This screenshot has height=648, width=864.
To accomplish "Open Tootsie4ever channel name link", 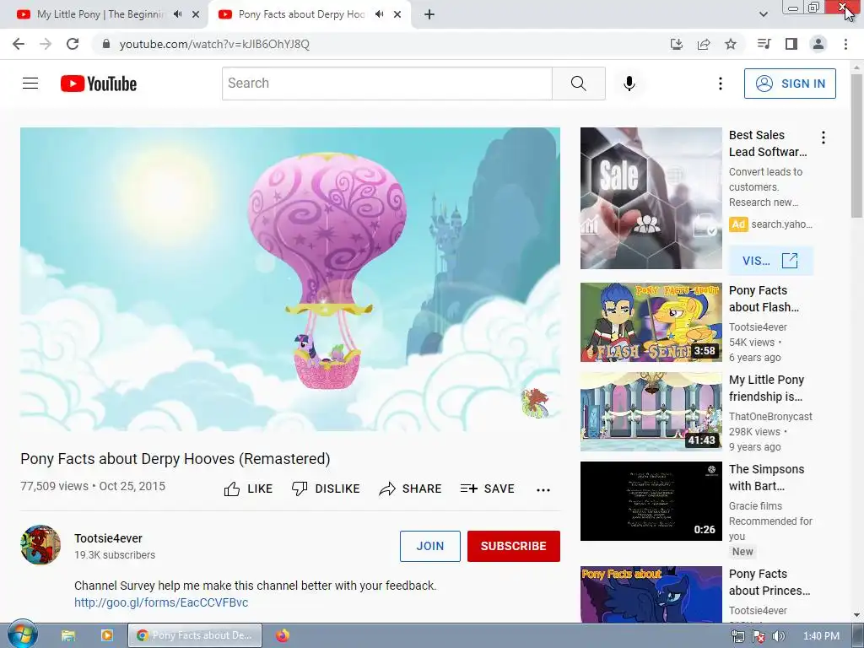I will click(x=108, y=538).
